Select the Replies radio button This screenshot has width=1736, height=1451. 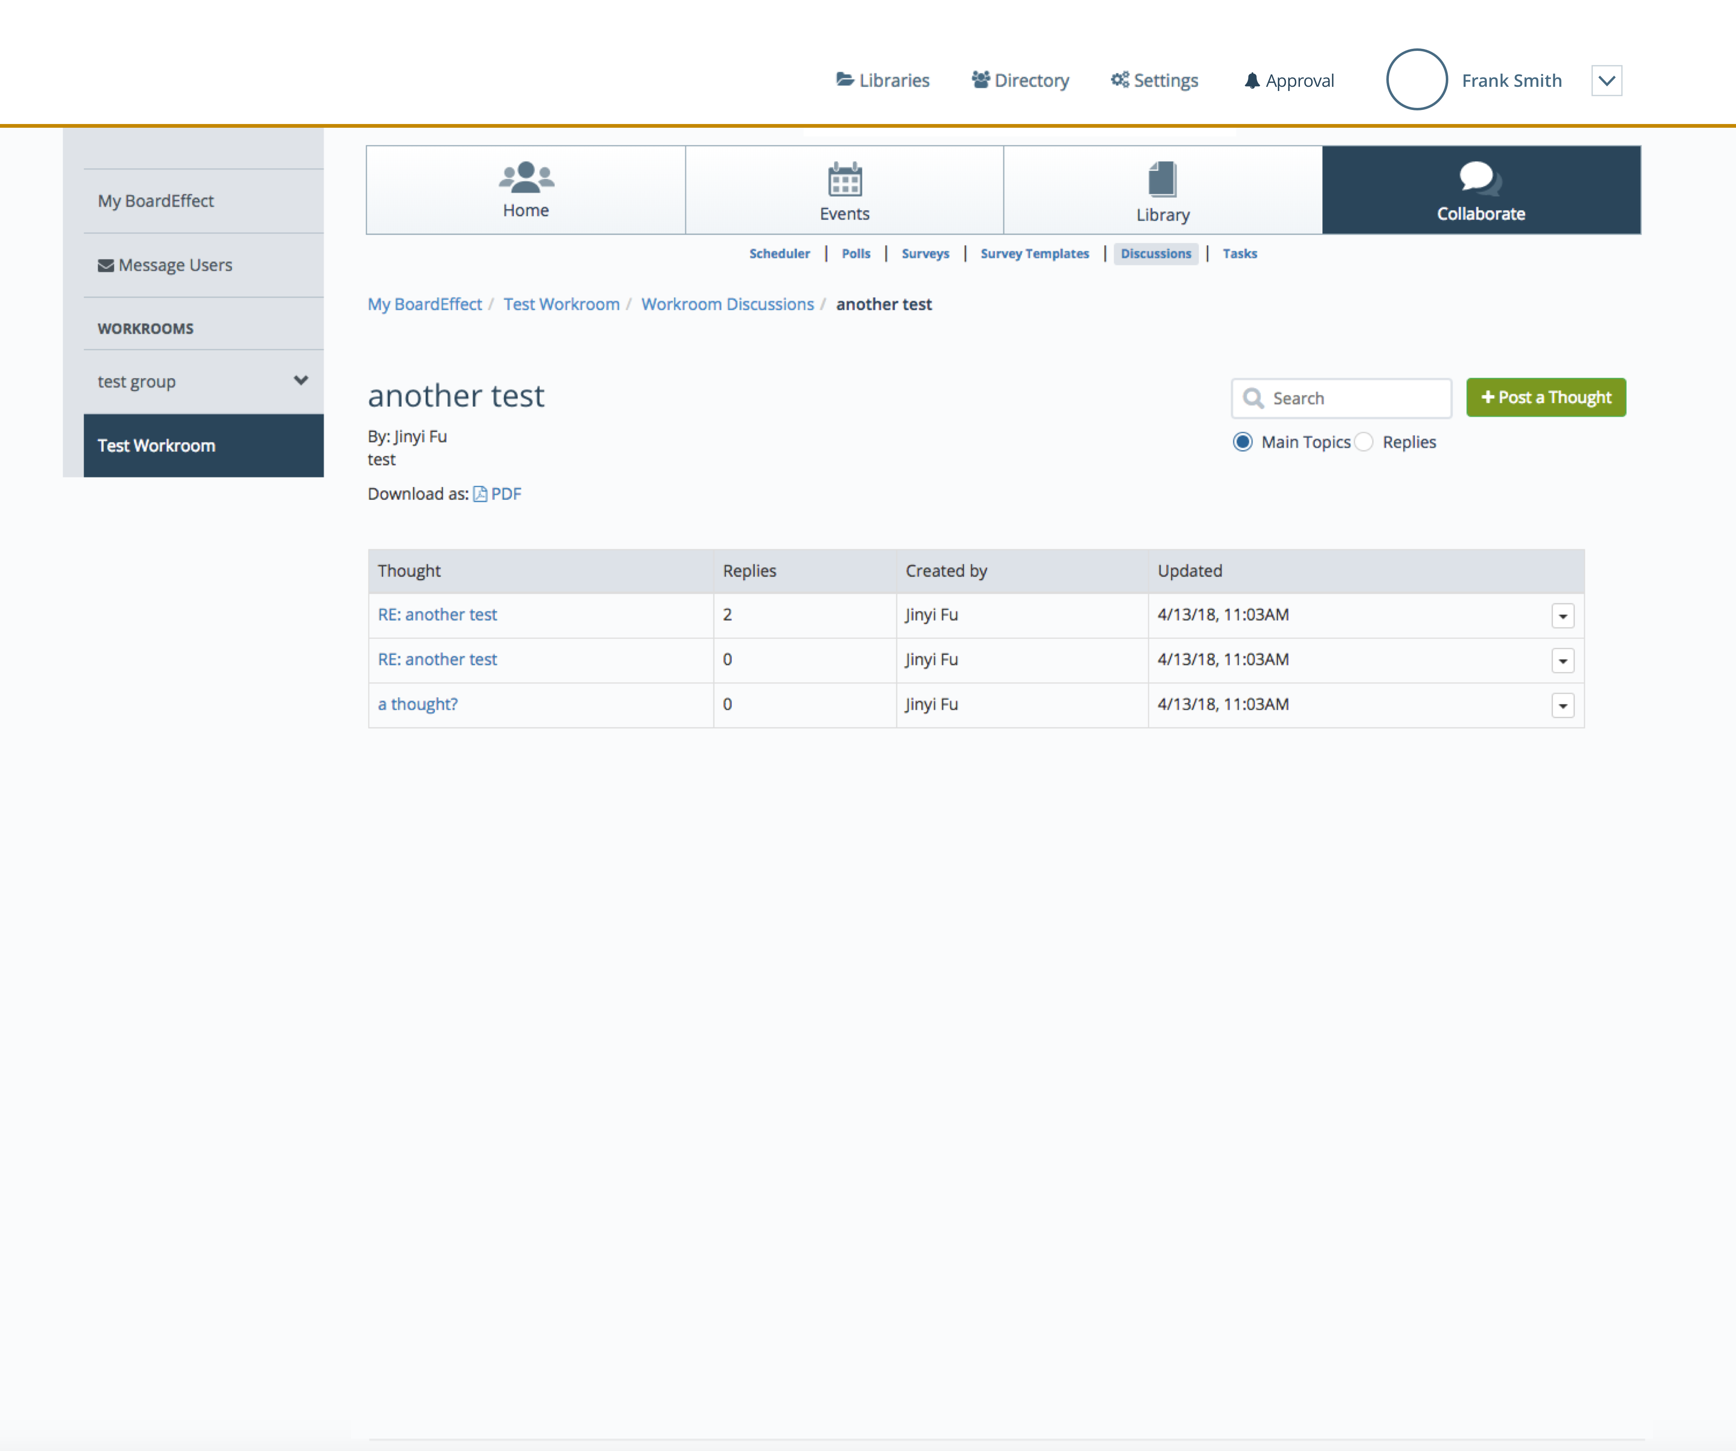click(x=1365, y=442)
